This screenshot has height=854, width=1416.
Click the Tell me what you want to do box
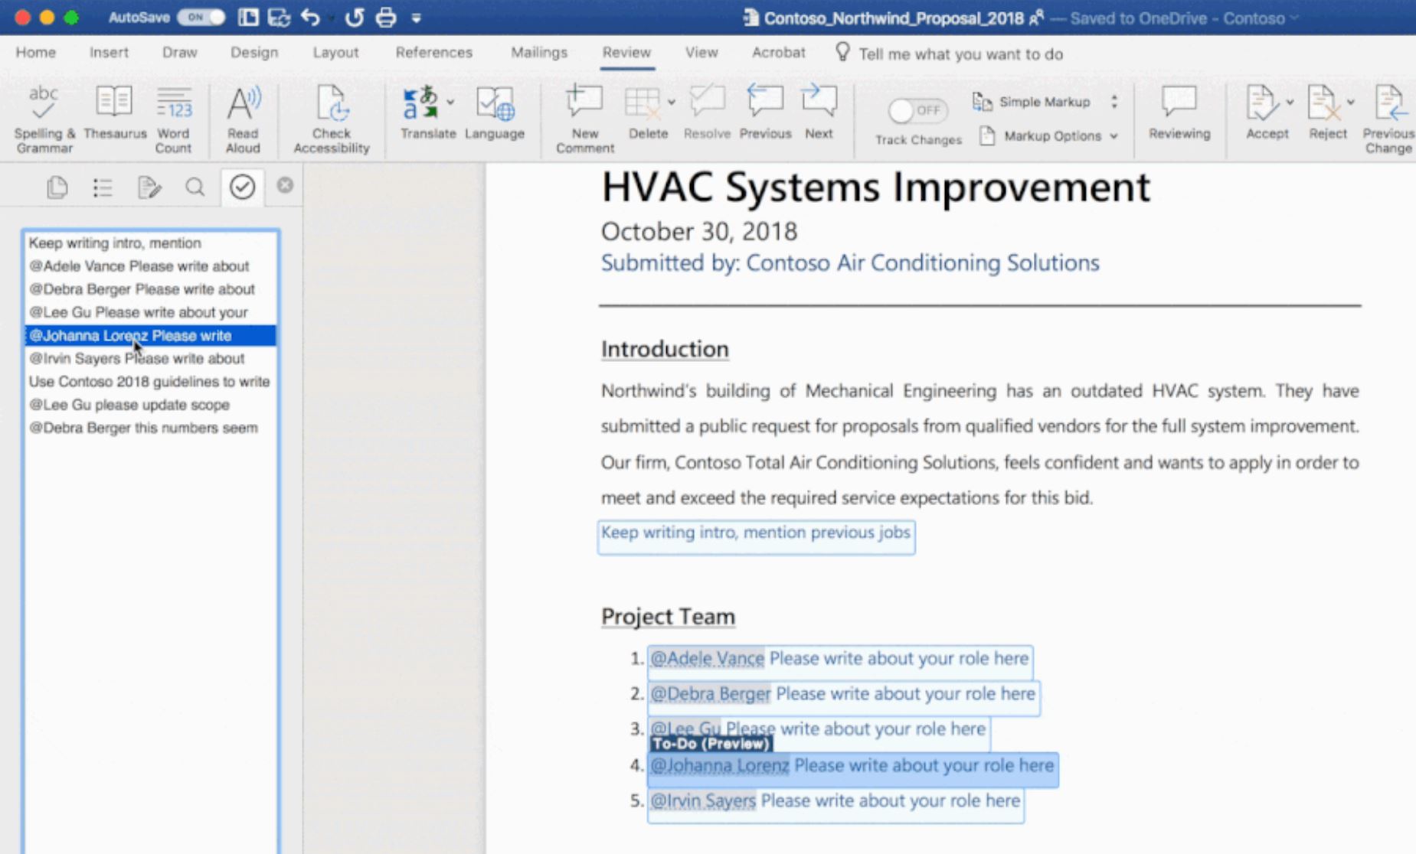coord(950,54)
